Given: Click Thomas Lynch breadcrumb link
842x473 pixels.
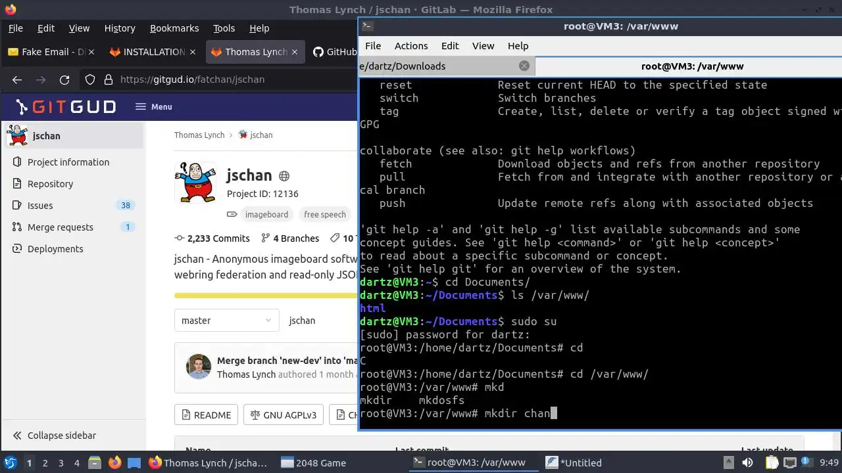Looking at the screenshot, I should (x=199, y=135).
